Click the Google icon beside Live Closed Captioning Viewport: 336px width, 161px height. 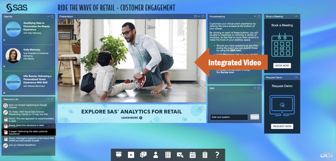tap(6, 106)
